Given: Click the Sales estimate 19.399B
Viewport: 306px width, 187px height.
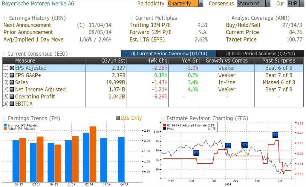Looking at the screenshot, I should [116, 83].
